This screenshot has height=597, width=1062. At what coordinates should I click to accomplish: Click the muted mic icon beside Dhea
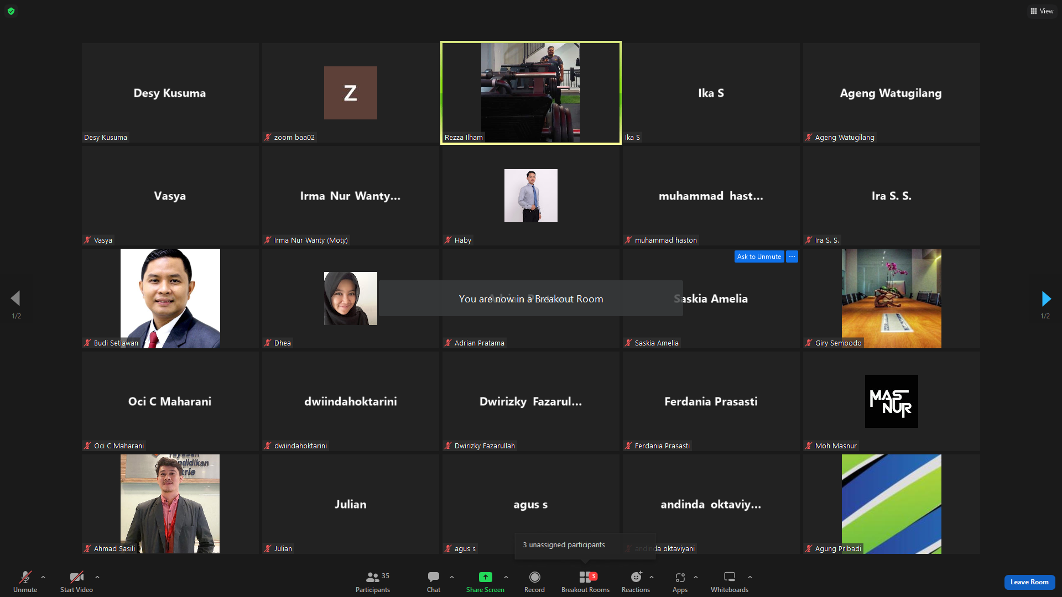tap(268, 343)
